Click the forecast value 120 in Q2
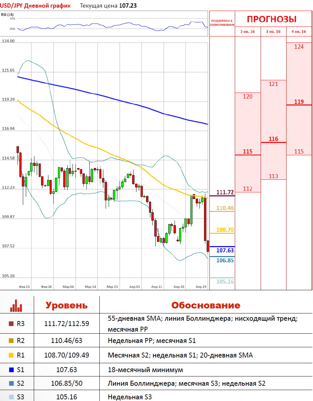The image size is (313, 401). (x=248, y=97)
